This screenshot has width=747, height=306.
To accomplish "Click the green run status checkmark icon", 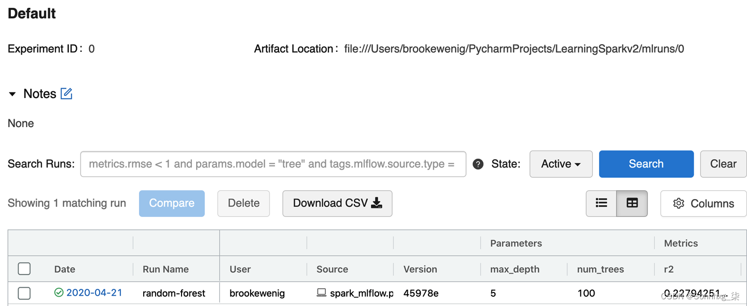I will [59, 293].
